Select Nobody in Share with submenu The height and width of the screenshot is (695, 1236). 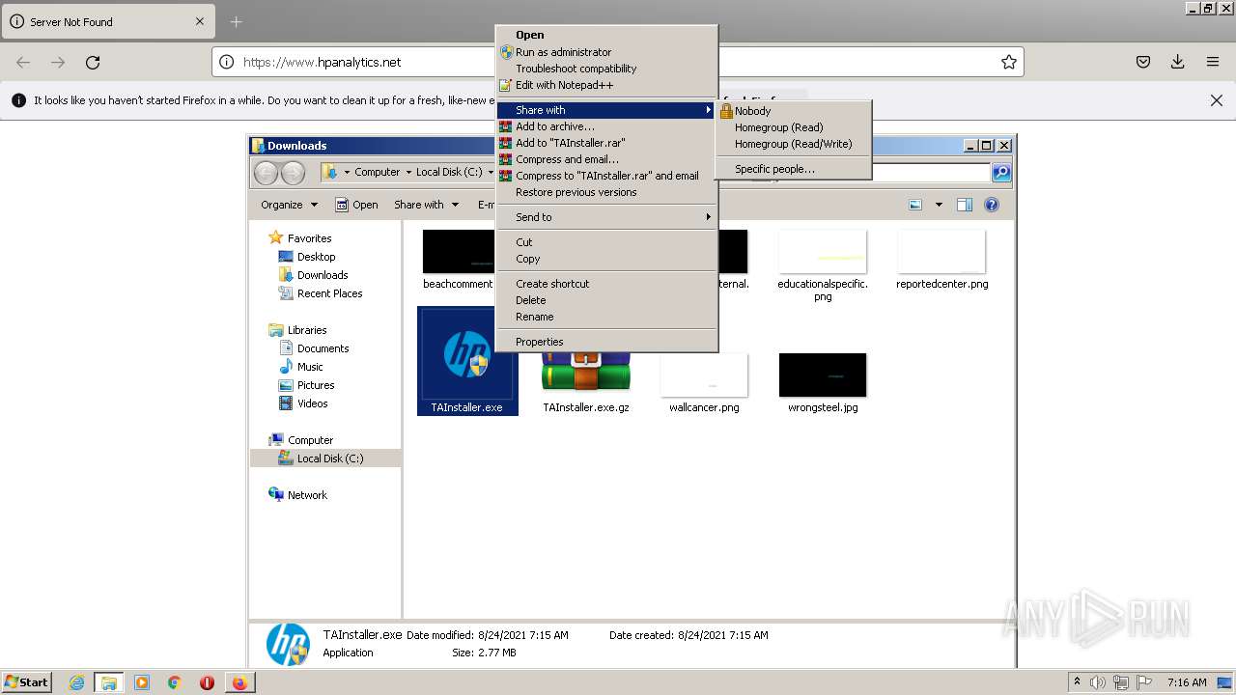tap(794, 111)
